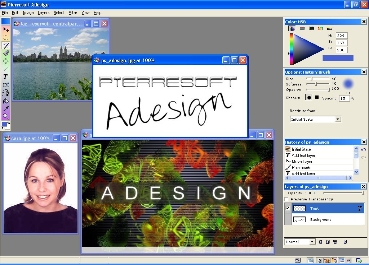Create a new layer in Layers panel
369x265 pixels.
click(320, 242)
